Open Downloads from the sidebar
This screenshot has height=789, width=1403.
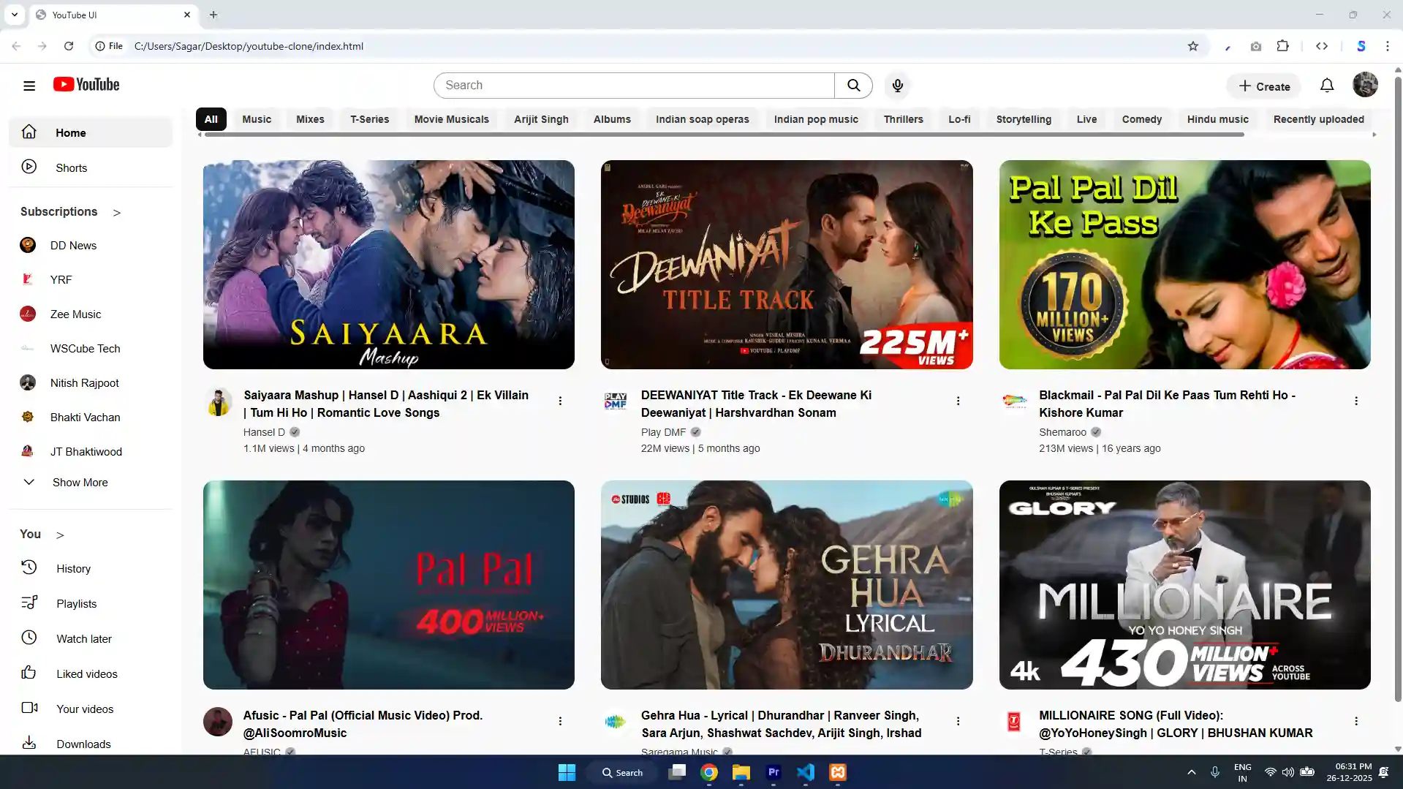(83, 744)
